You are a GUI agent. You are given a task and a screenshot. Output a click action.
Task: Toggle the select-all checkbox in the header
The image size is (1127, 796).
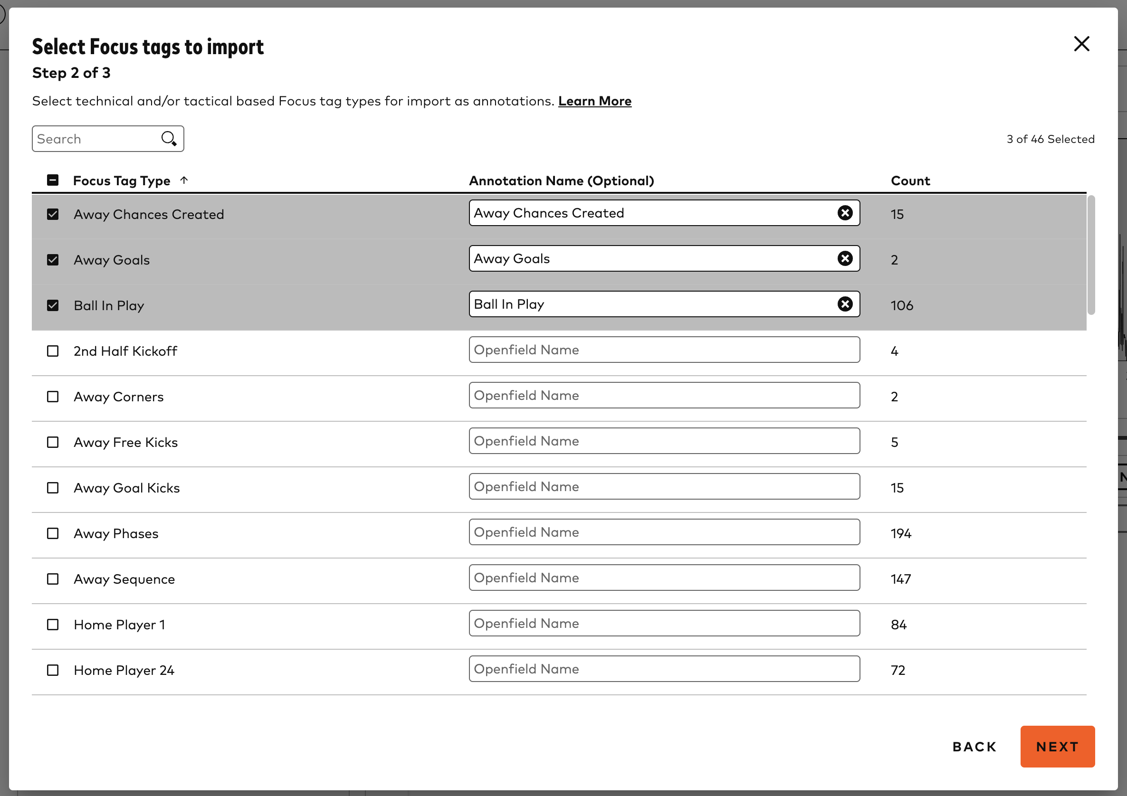(x=53, y=180)
